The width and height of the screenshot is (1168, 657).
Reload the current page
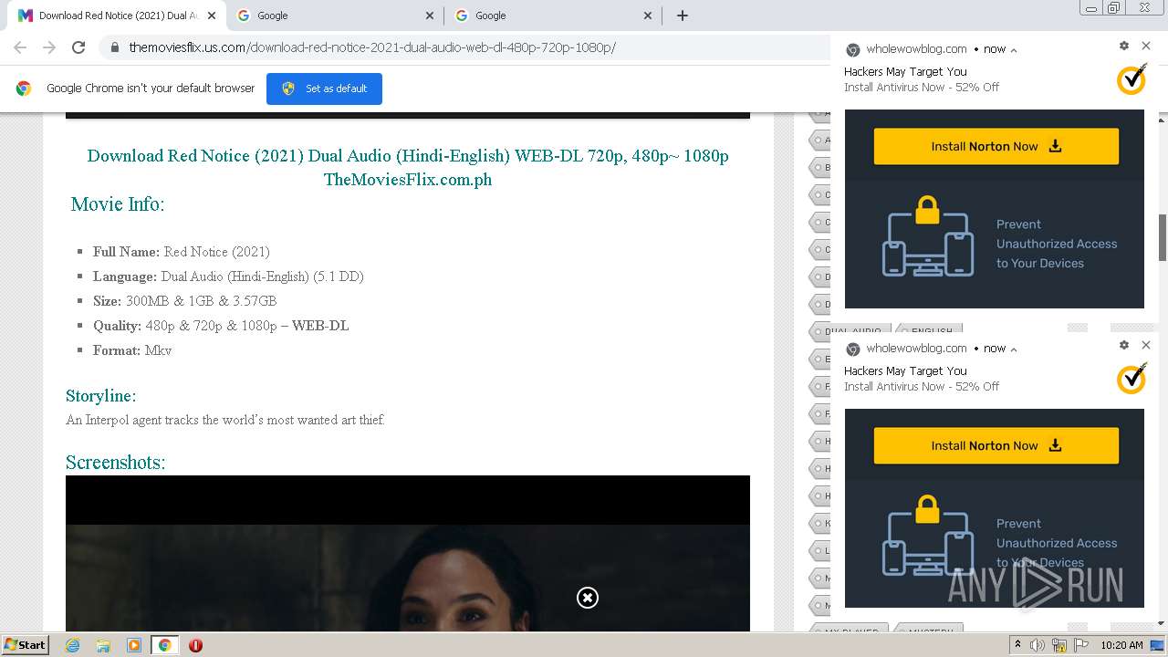(78, 47)
